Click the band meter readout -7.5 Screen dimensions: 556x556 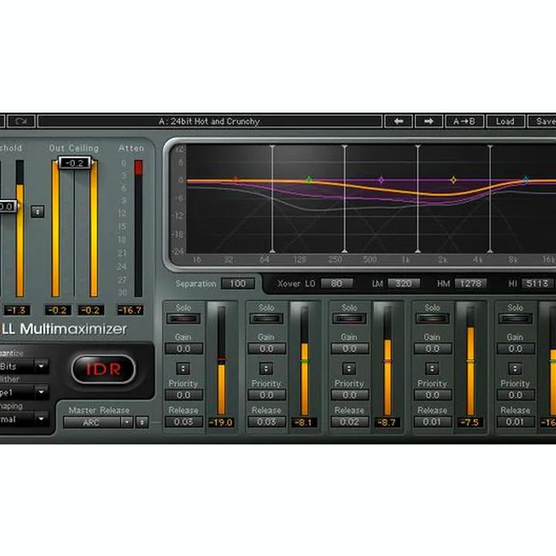[x=470, y=422]
